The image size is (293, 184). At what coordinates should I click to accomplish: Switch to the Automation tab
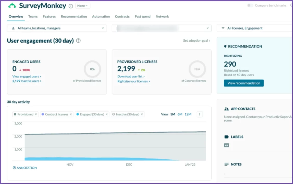(x=101, y=16)
